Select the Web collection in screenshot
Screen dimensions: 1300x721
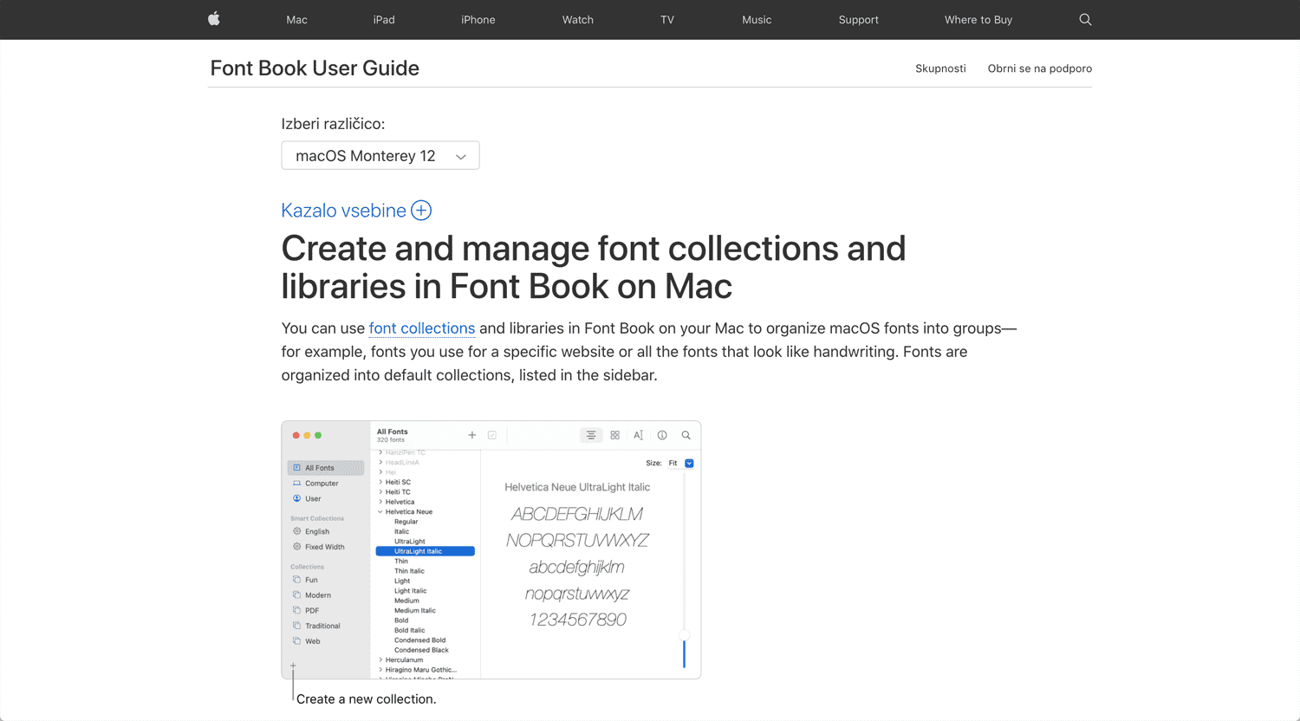pos(312,642)
